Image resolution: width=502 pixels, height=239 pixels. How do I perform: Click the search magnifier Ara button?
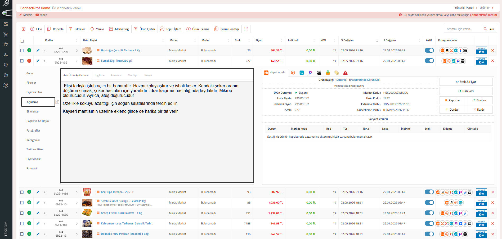pos(489,29)
